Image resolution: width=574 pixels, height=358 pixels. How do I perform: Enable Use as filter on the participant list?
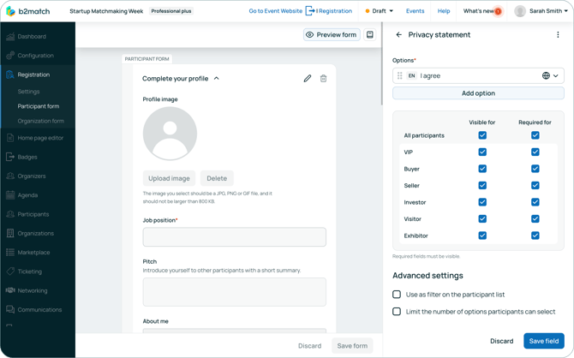tap(397, 295)
